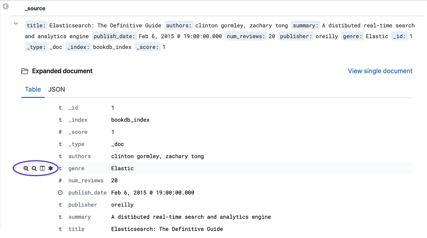The width and height of the screenshot is (427, 238).
Task: Collapse the document row chevron
Action: coord(16,24)
